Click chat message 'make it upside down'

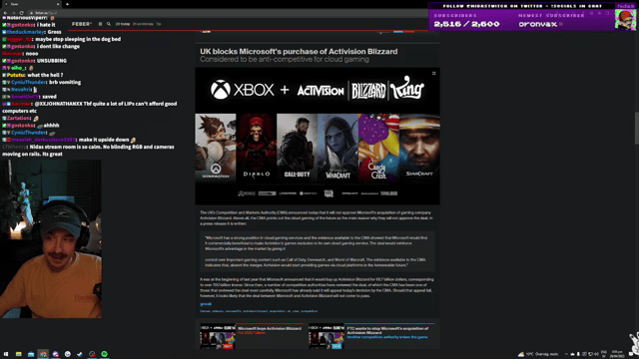coord(104,140)
